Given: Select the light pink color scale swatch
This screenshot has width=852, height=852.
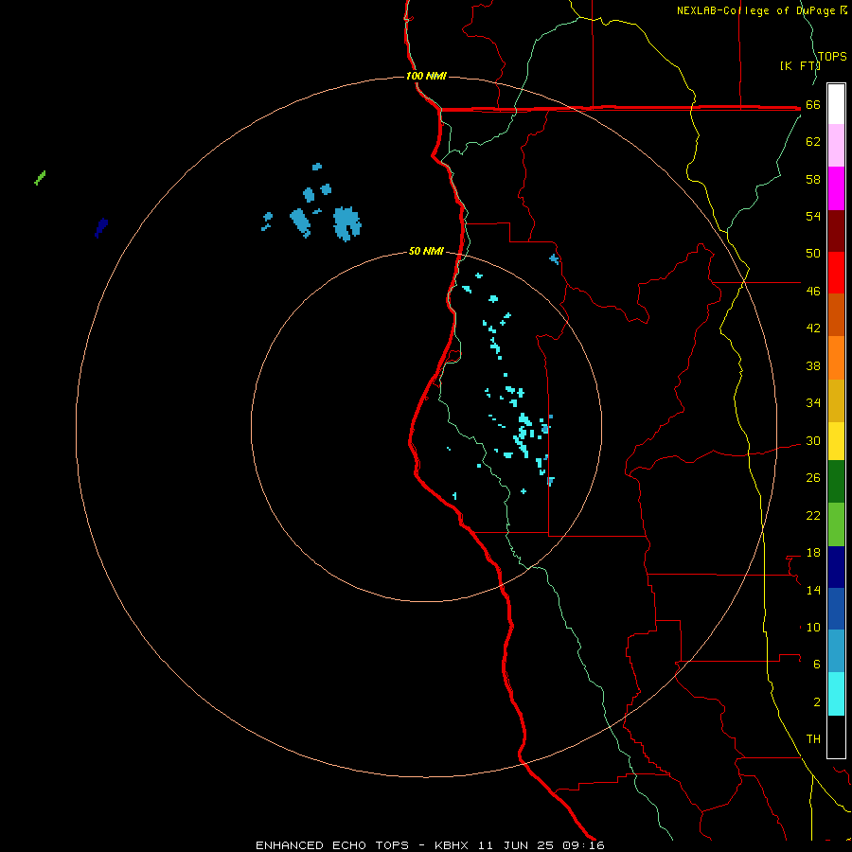Looking at the screenshot, I should tap(836, 145).
